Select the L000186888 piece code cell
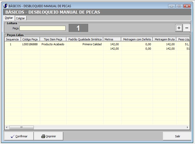Image resolution: width=195 pixels, height=144 pixels. click(x=30, y=44)
